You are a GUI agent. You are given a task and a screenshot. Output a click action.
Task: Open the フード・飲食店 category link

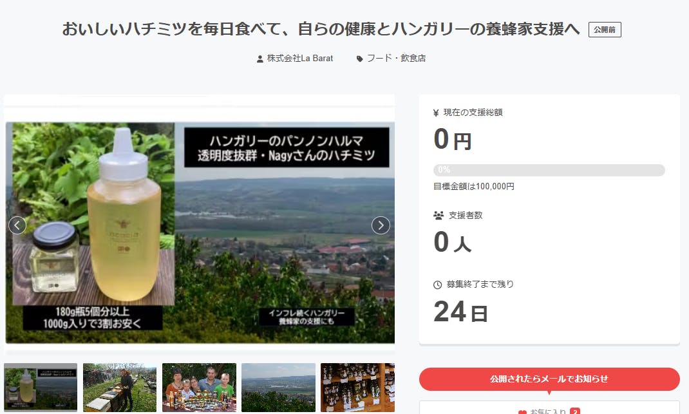tap(397, 59)
